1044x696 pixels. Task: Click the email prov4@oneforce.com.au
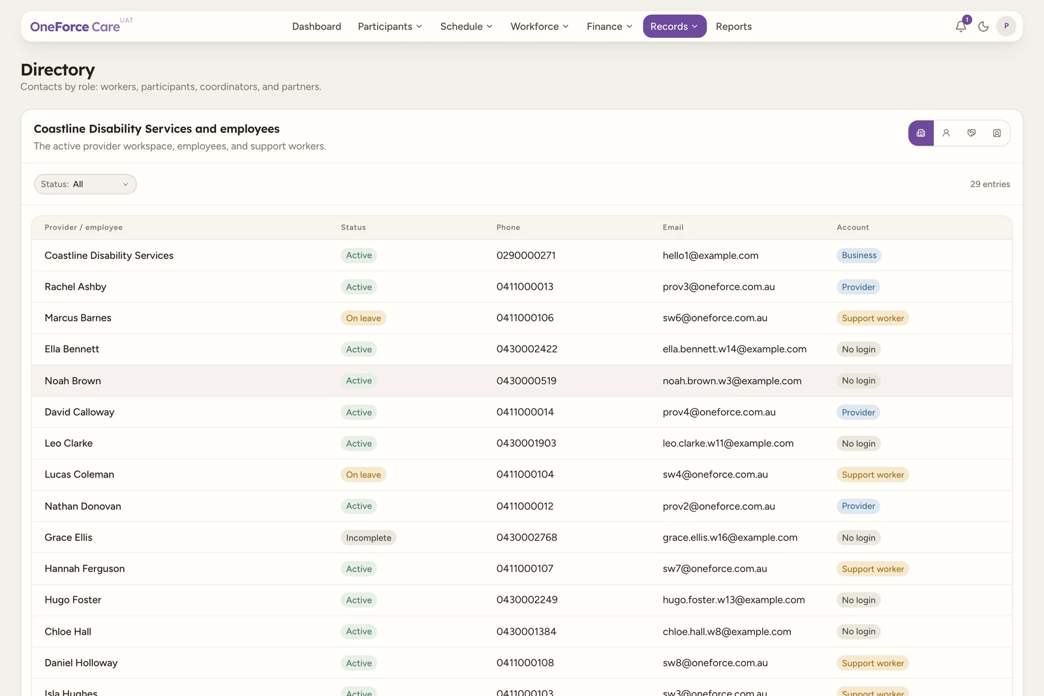(x=719, y=412)
